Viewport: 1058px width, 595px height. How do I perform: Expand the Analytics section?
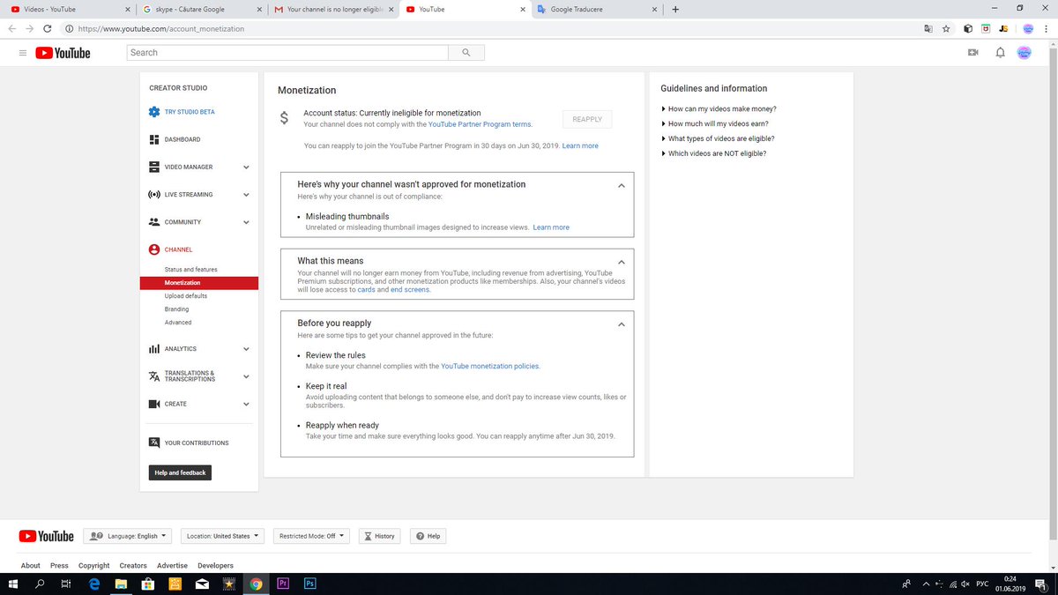click(x=246, y=349)
